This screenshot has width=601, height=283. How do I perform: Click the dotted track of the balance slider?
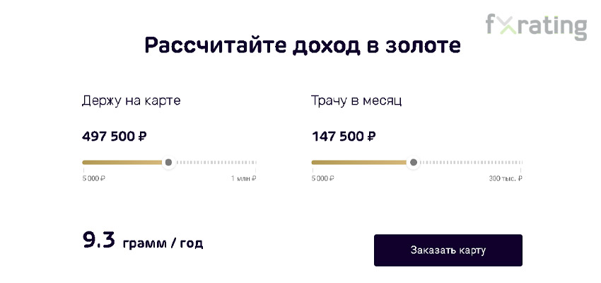tap(216, 163)
